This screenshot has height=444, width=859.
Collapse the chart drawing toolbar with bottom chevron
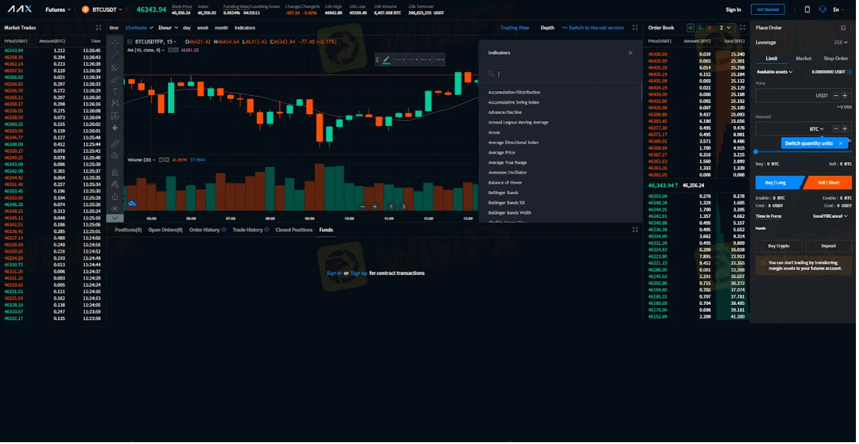coord(115,219)
